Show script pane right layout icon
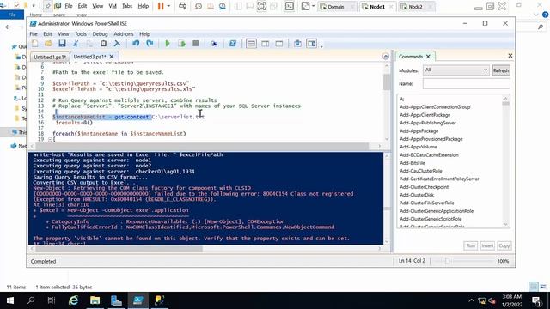The width and height of the screenshot is (550, 309). [266, 44]
